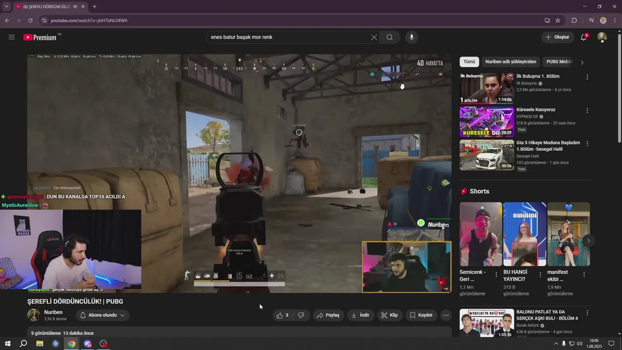Show more filter chips with arrow
622x350 pixels.
tap(582, 62)
